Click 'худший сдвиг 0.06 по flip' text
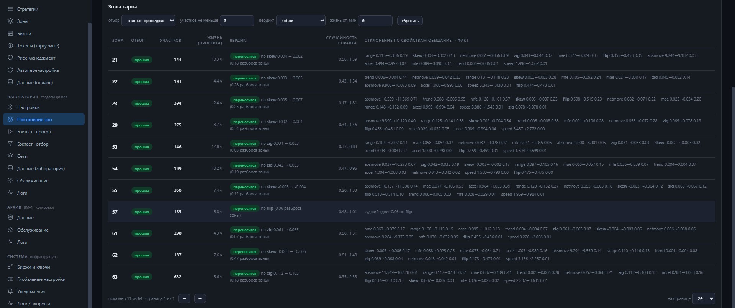 pyautogui.click(x=388, y=212)
